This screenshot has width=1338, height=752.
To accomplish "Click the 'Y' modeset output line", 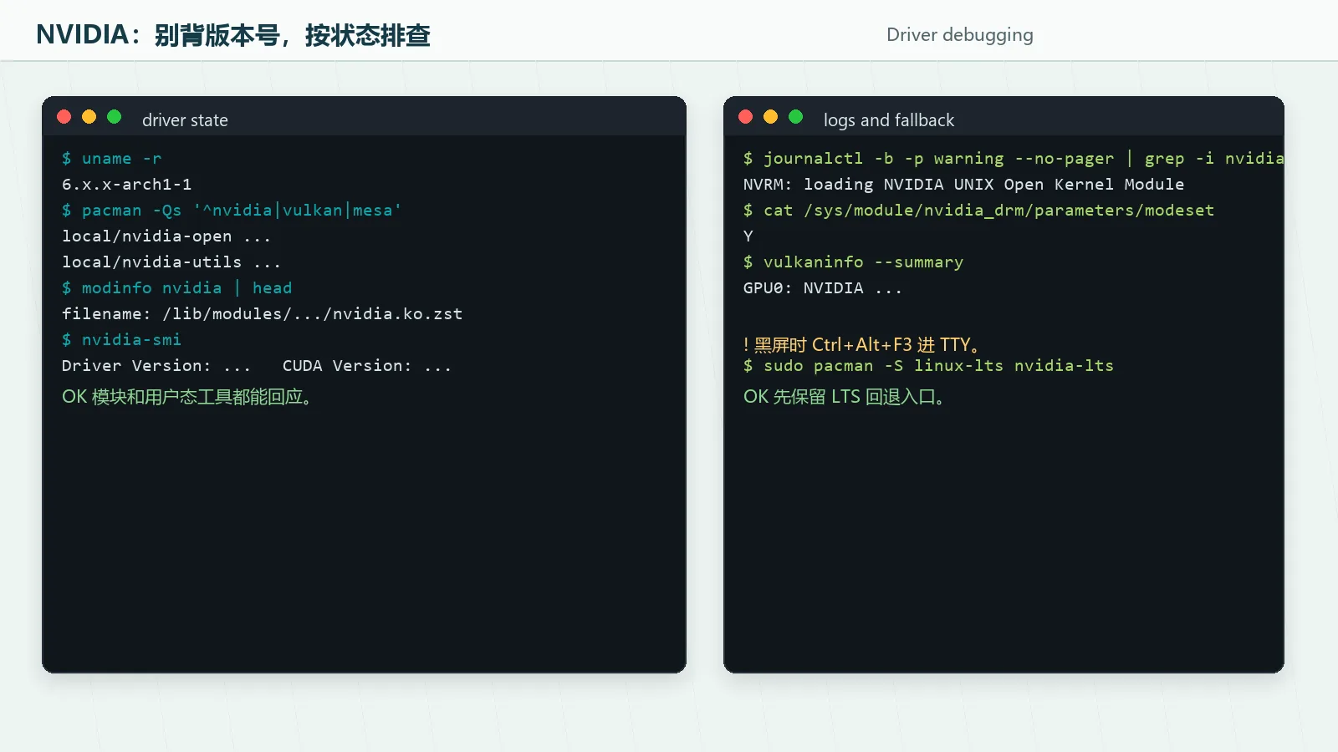I will pos(748,236).
